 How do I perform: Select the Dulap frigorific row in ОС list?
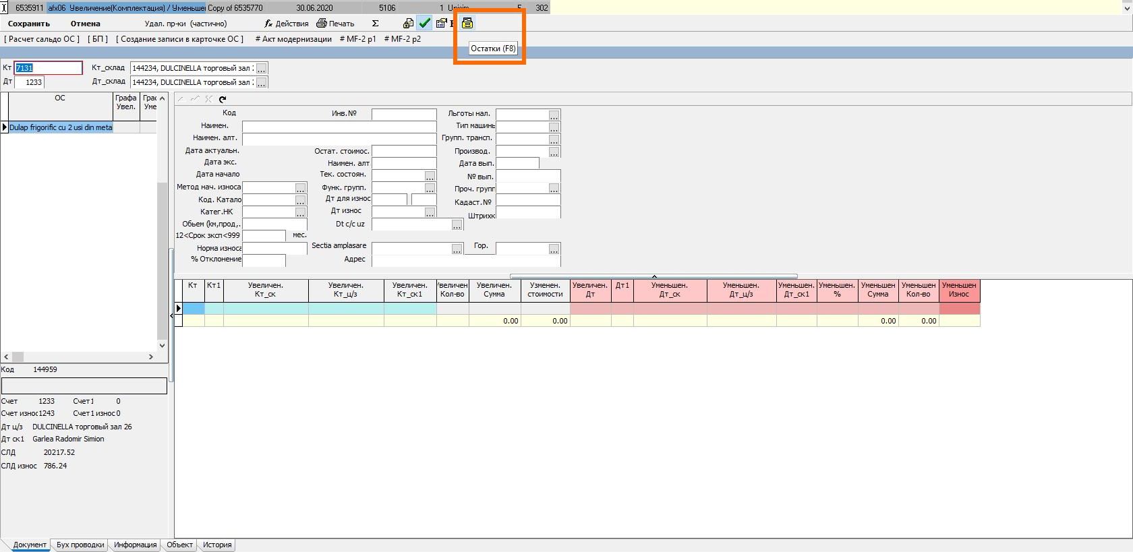tap(61, 127)
